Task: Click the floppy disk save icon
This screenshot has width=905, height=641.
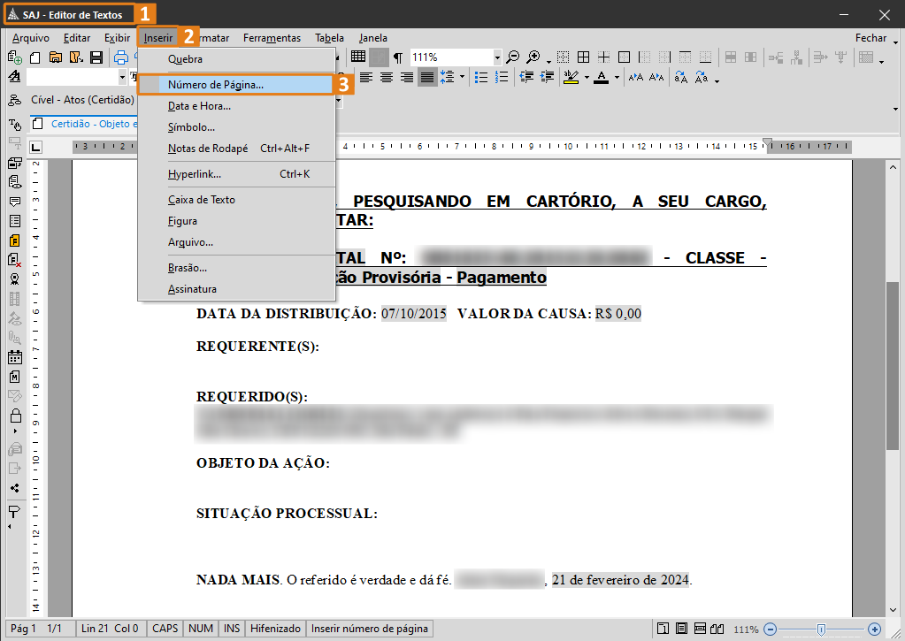Action: [x=96, y=57]
